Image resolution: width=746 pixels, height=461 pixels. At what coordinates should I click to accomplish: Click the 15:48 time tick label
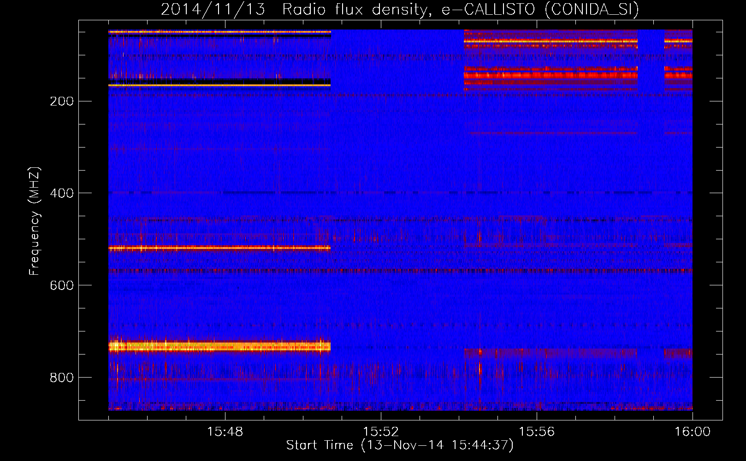pos(225,432)
